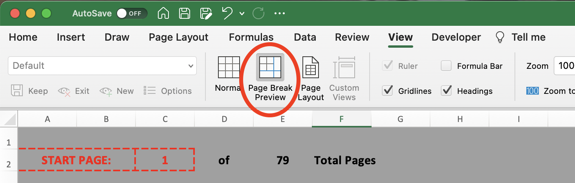The height and width of the screenshot is (183, 575).
Task: Open the more options ellipsis in title bar
Action: pos(279,13)
